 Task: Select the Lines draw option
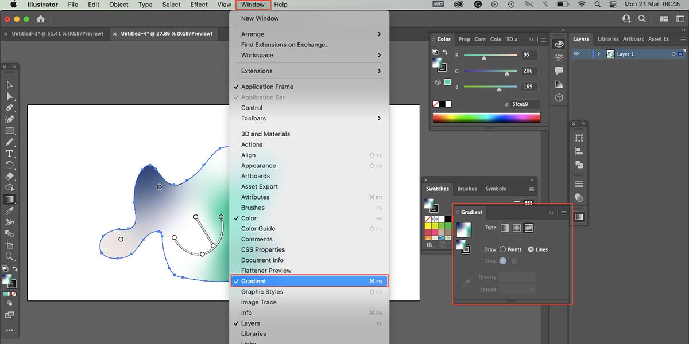click(x=531, y=249)
